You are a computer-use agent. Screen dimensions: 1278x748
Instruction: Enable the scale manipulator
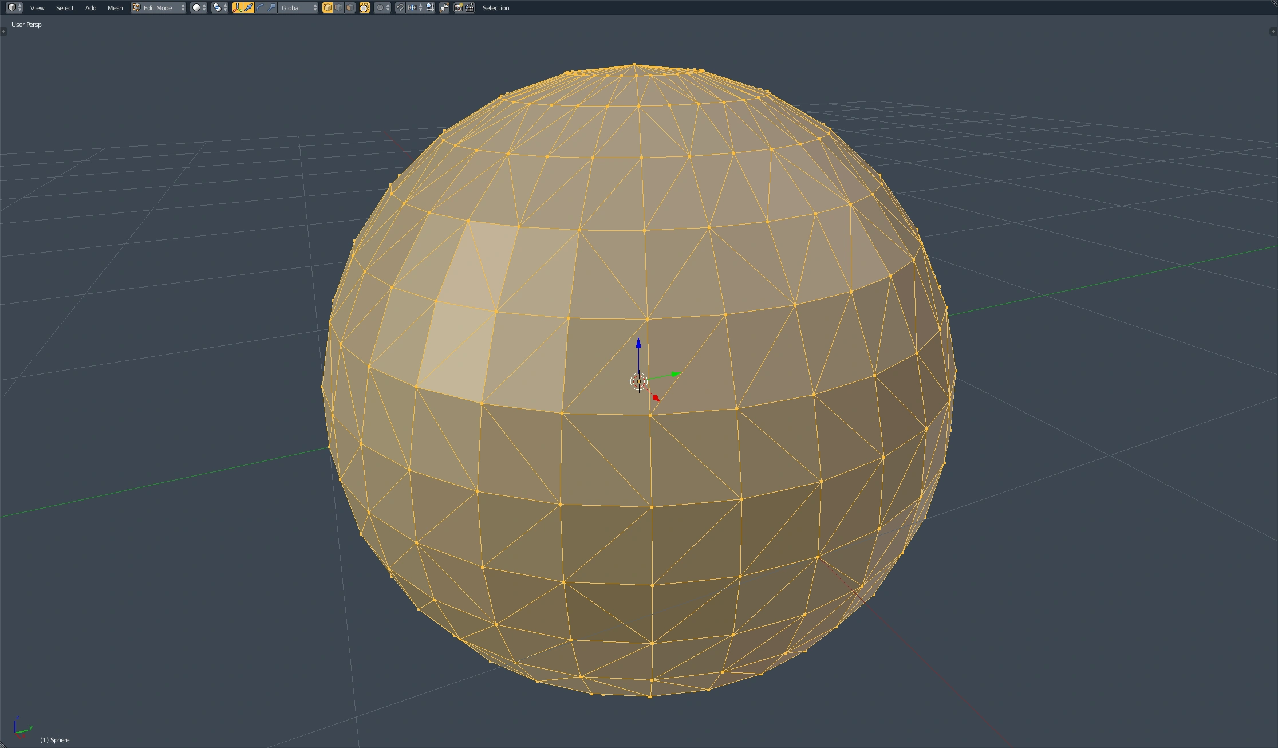tap(272, 8)
